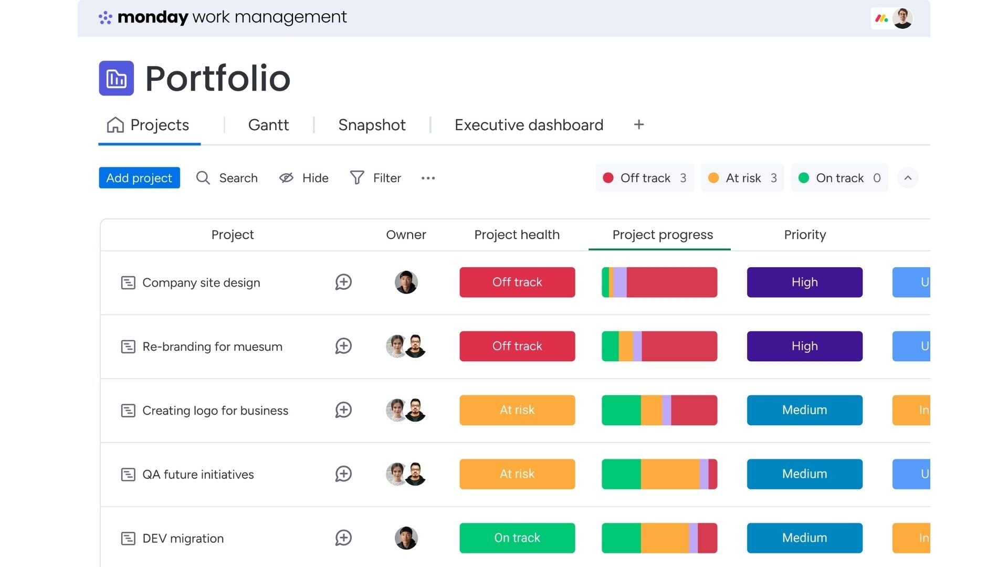1008x567 pixels.
Task: Click the avatar of DEV migration's owner
Action: pyautogui.click(x=406, y=538)
